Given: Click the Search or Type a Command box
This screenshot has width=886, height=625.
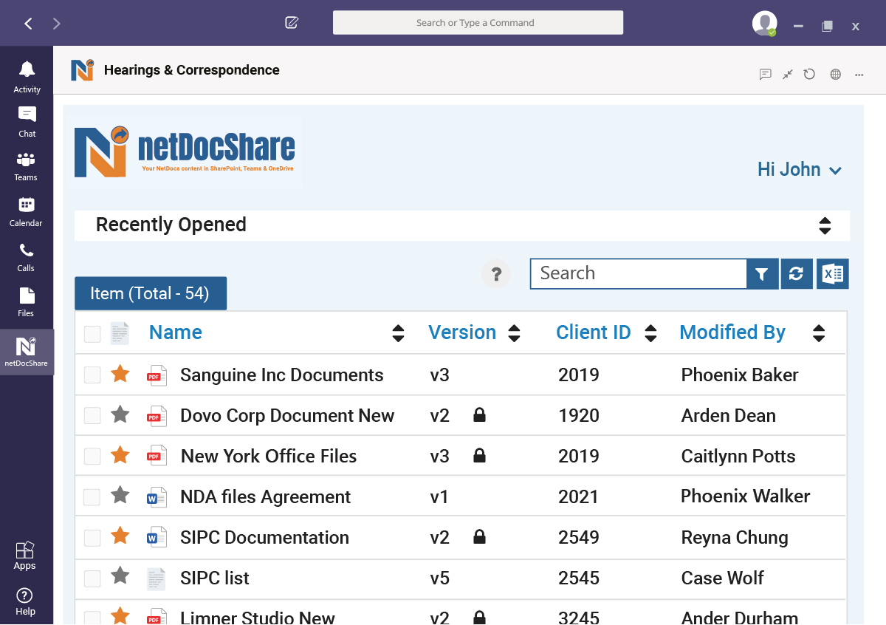Looking at the screenshot, I should pyautogui.click(x=478, y=23).
